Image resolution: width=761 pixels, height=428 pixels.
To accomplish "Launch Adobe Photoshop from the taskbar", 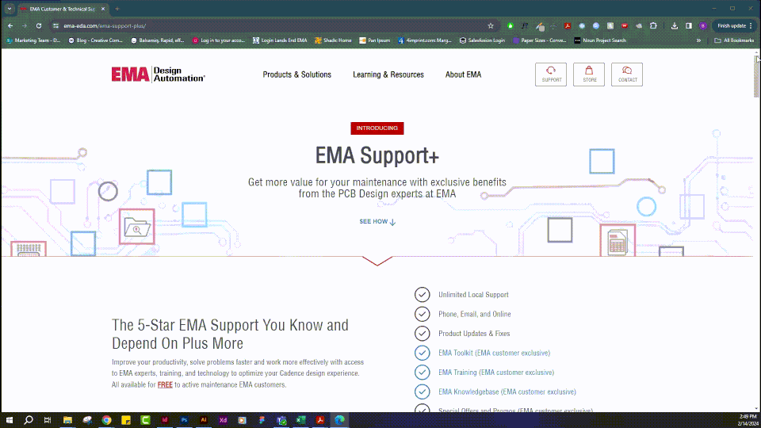I will tap(184, 420).
